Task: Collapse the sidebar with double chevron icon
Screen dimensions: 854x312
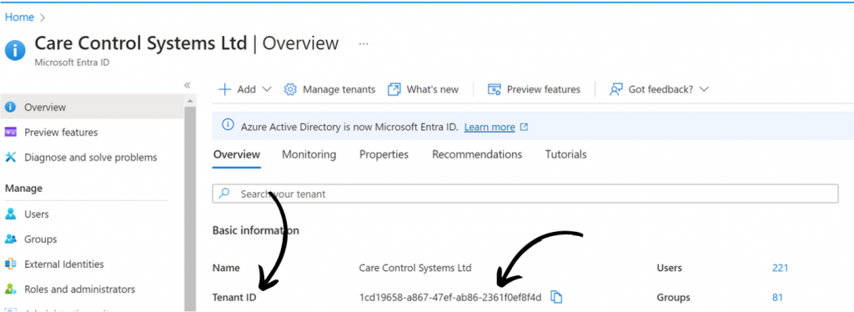Action: pyautogui.click(x=188, y=85)
